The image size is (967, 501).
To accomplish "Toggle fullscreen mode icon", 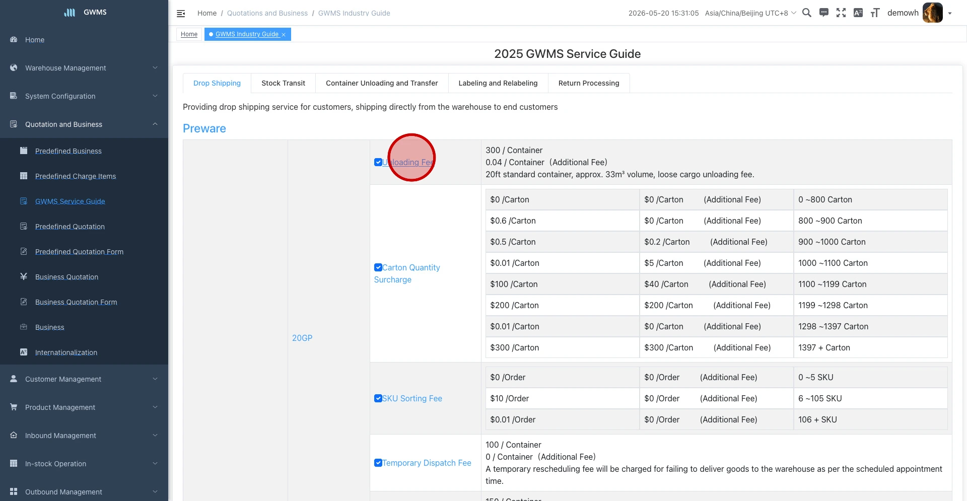I will 841,13.
